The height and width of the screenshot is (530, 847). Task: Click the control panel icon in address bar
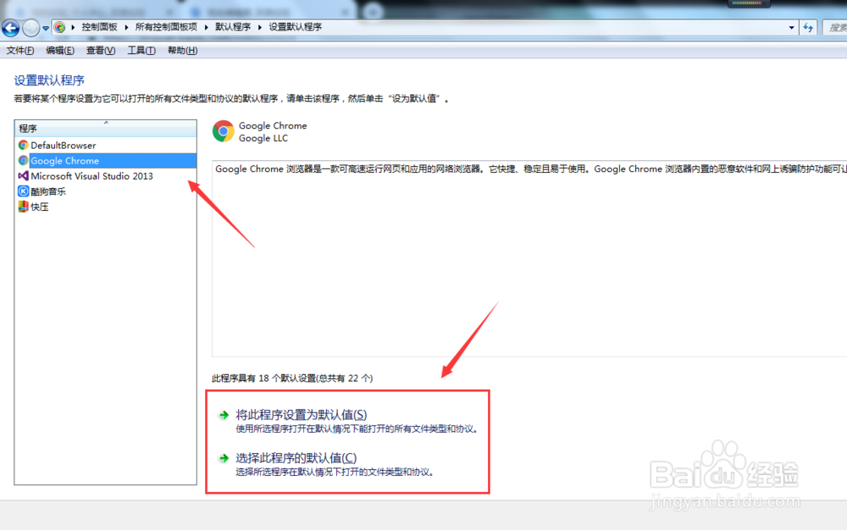coord(60,27)
